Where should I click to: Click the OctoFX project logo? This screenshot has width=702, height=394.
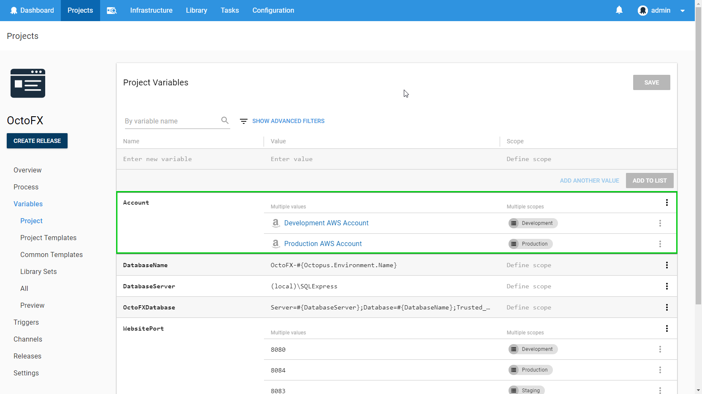[27, 83]
